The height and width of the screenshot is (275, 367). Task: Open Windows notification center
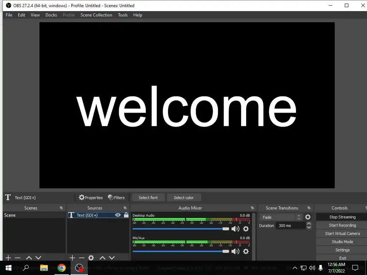pos(355,268)
